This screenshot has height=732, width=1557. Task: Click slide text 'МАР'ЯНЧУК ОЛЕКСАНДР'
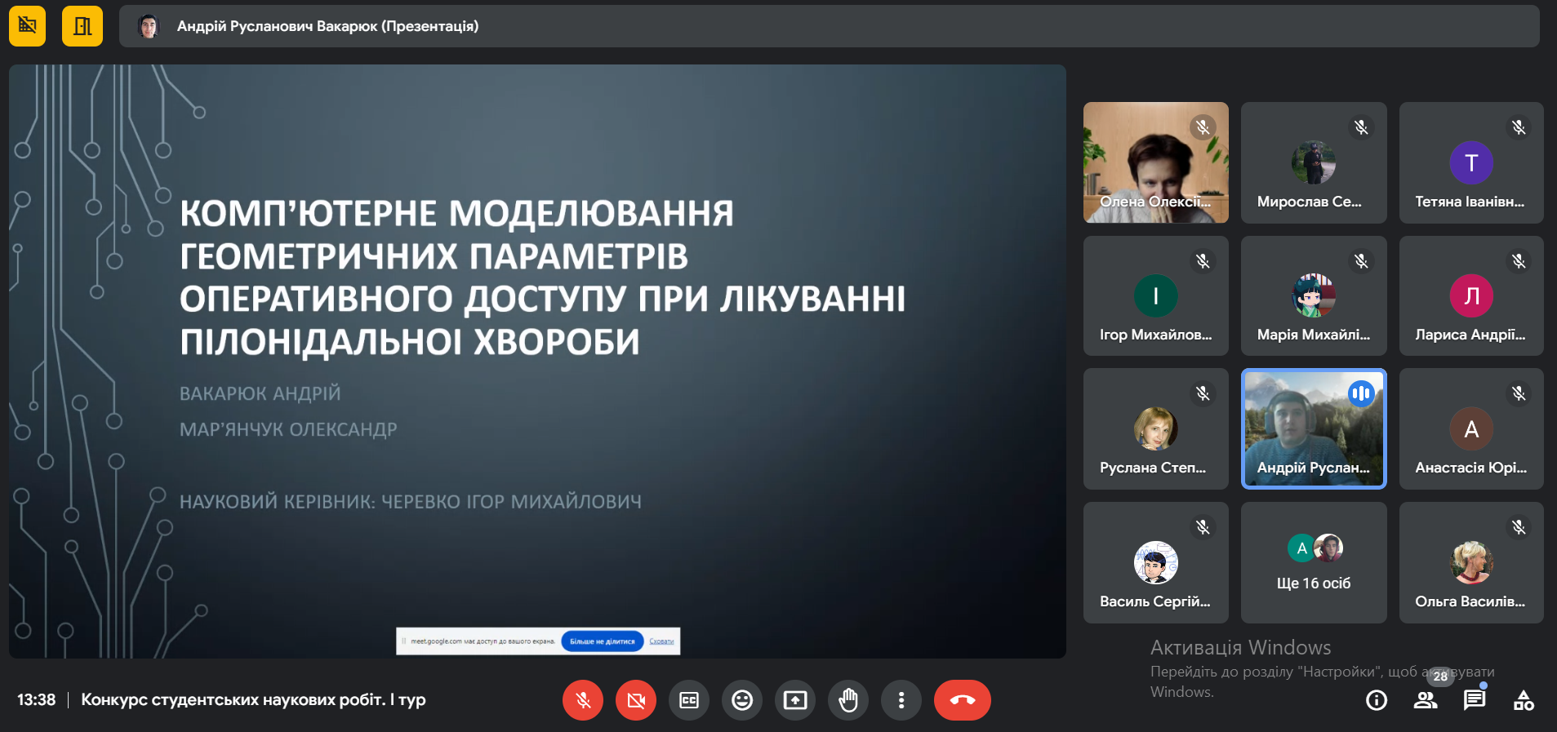[x=288, y=429]
